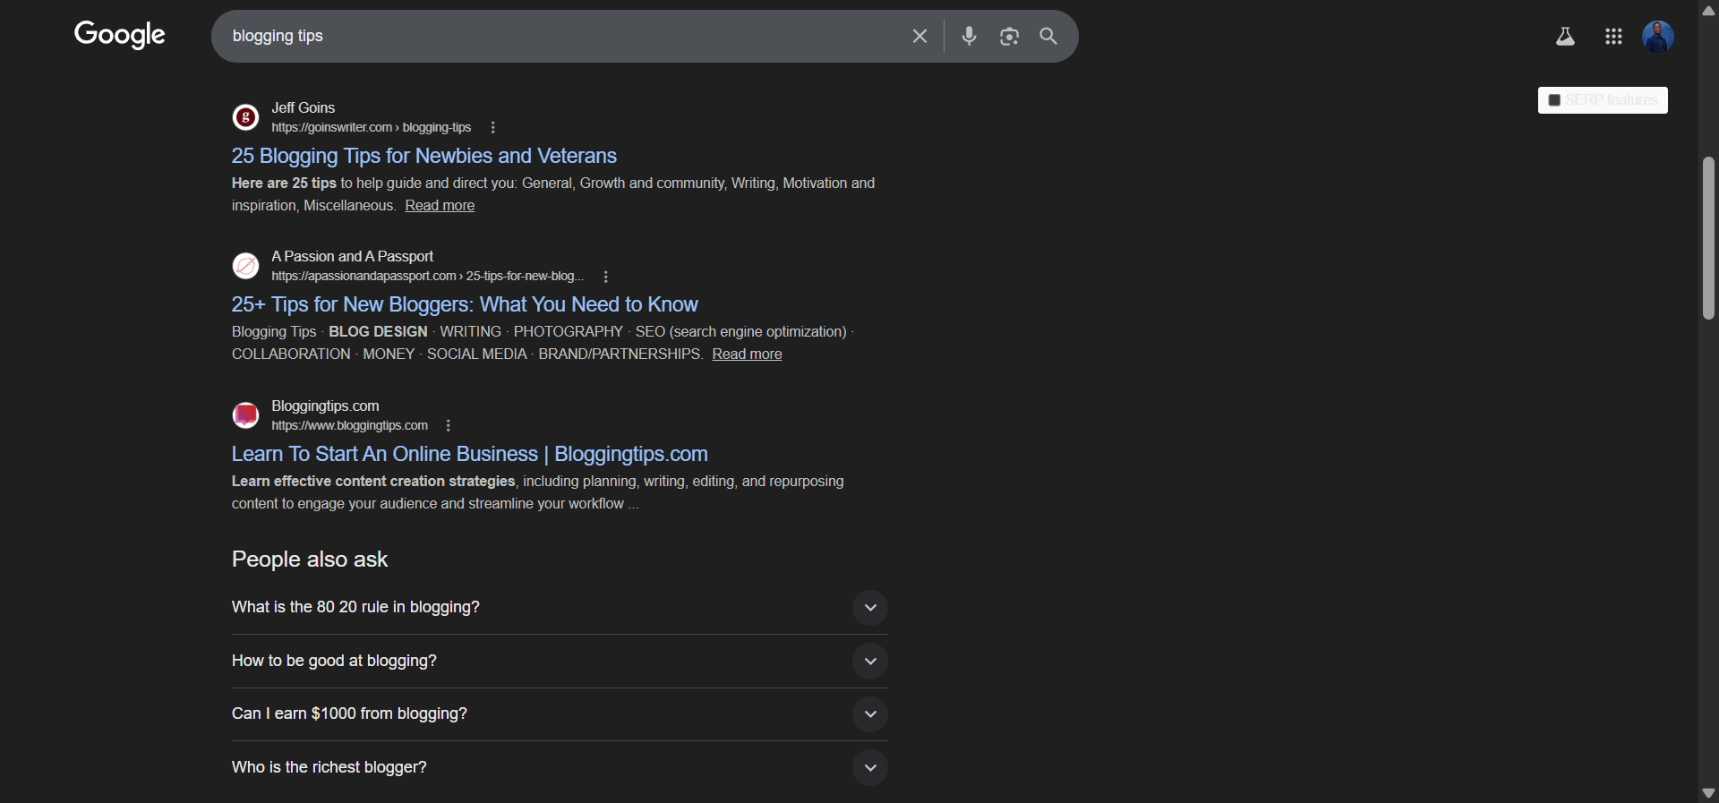Click Read more in Jeff Goins snippet

point(440,206)
